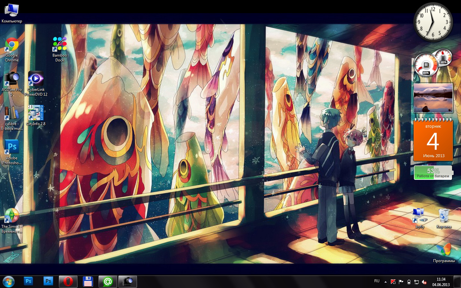Screen dimensions: 461x288
Task: Select the Adobe Photoshop desktop shortcut
Action: (12, 152)
